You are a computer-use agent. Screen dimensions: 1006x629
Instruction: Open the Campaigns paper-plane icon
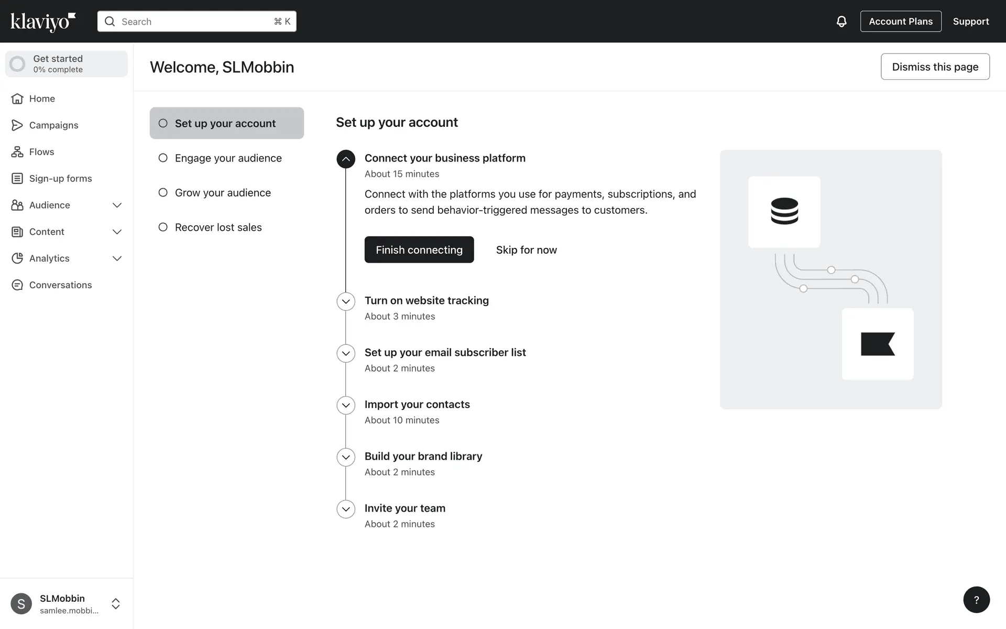point(17,125)
